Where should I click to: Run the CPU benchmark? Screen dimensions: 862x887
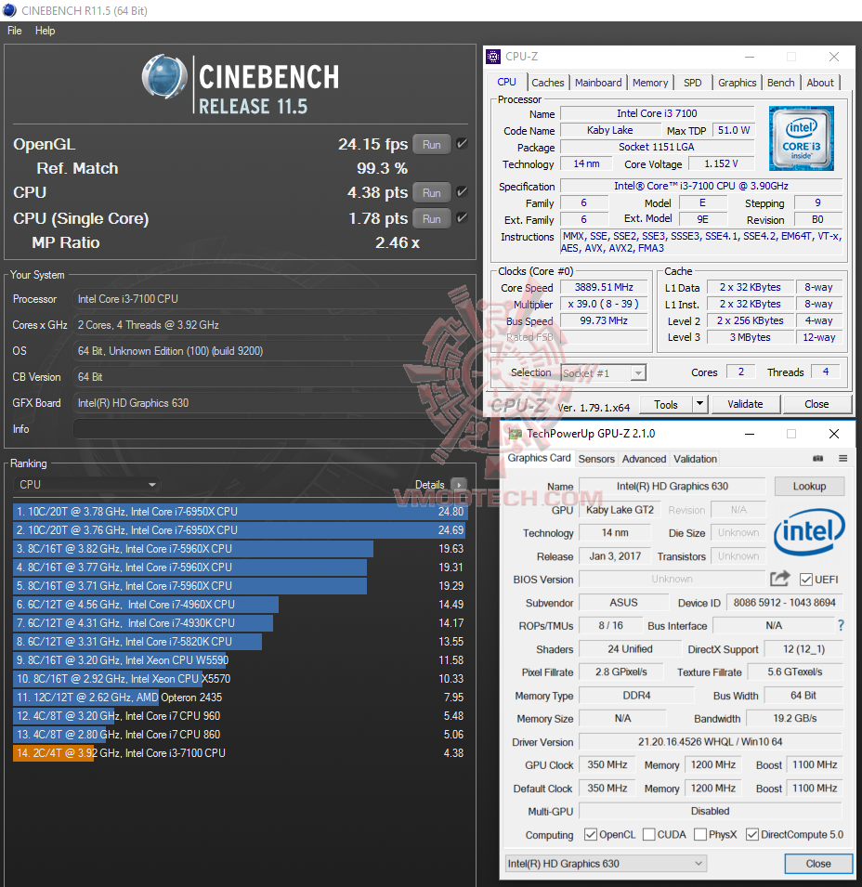[x=432, y=193]
